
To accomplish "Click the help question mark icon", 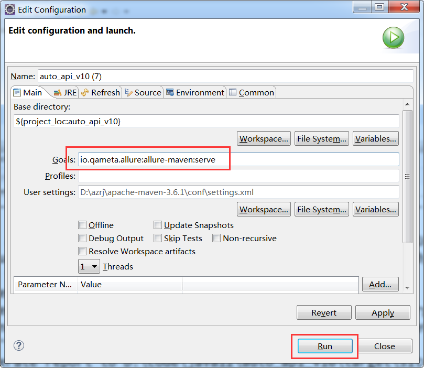I will pos(19,345).
